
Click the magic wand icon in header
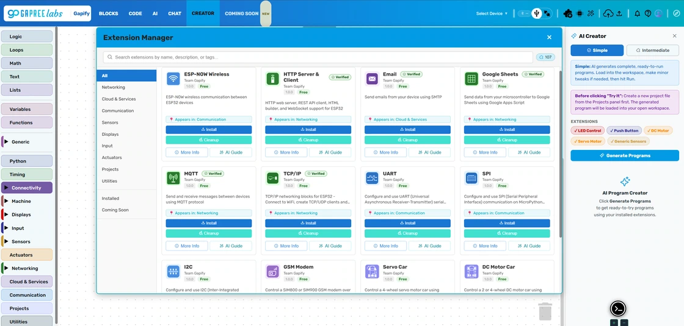(591, 13)
